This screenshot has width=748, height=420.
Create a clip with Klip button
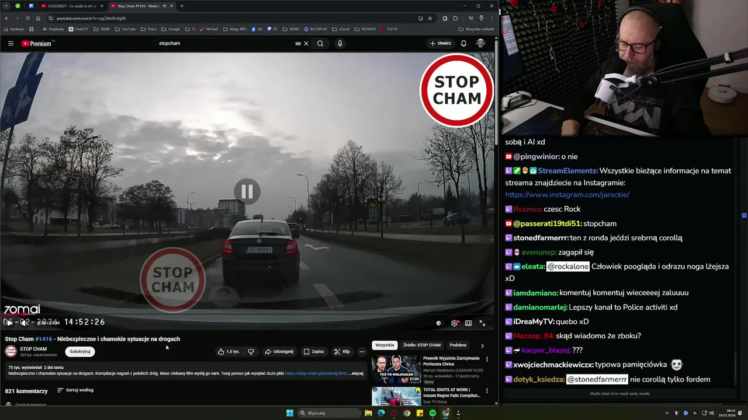342,352
